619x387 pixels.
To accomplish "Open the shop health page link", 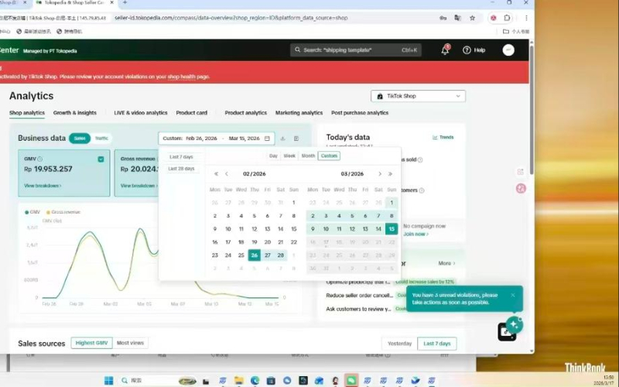I will coord(182,77).
